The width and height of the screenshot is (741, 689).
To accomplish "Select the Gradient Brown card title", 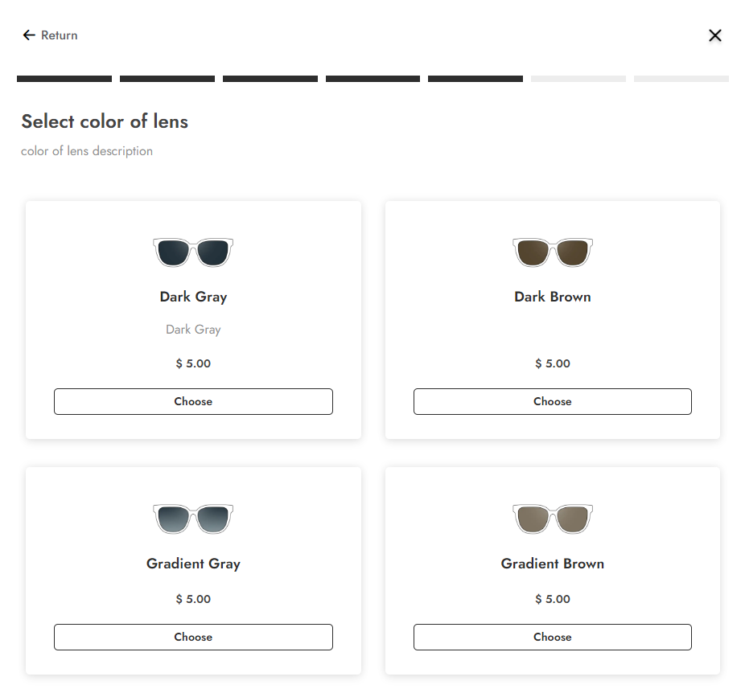I will tap(553, 564).
